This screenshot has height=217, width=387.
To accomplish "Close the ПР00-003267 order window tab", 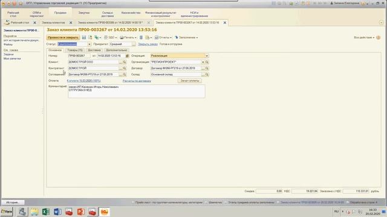I will (x=225, y=23).
